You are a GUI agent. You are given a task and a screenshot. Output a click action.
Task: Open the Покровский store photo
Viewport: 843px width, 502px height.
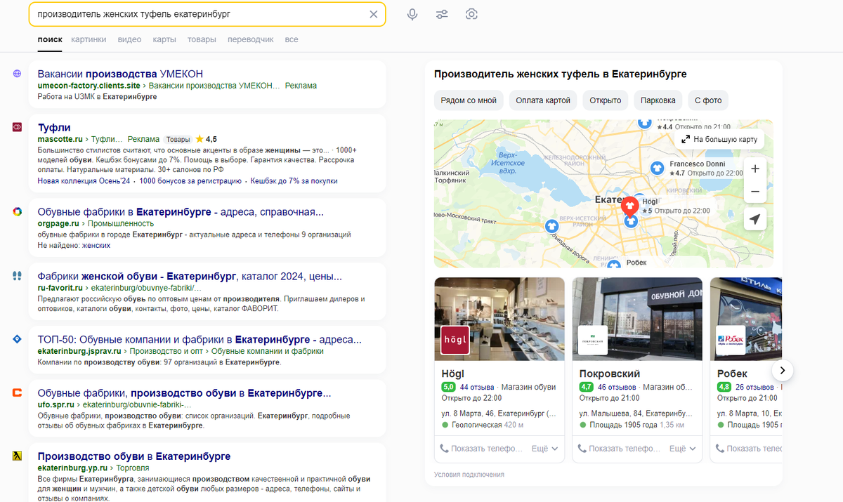(x=637, y=319)
